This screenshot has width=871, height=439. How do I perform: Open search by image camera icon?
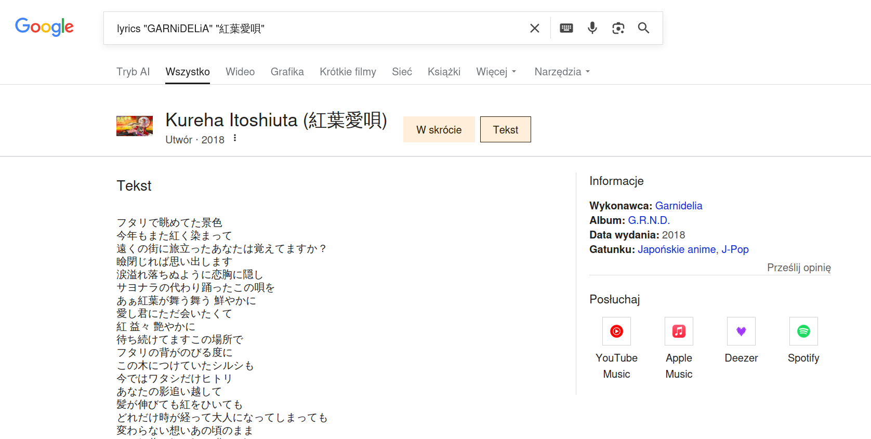click(618, 28)
